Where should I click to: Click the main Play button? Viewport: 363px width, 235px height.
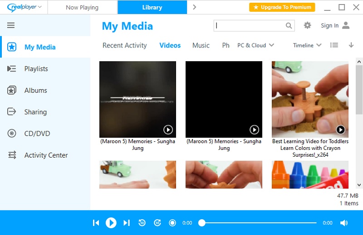[111, 223]
